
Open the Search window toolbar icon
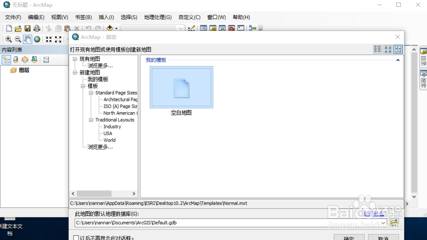pos(222,28)
